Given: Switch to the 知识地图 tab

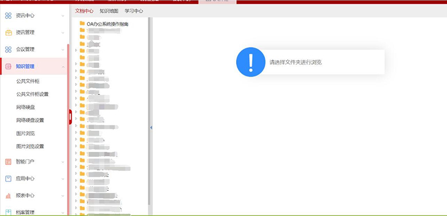Looking at the screenshot, I should click(109, 11).
